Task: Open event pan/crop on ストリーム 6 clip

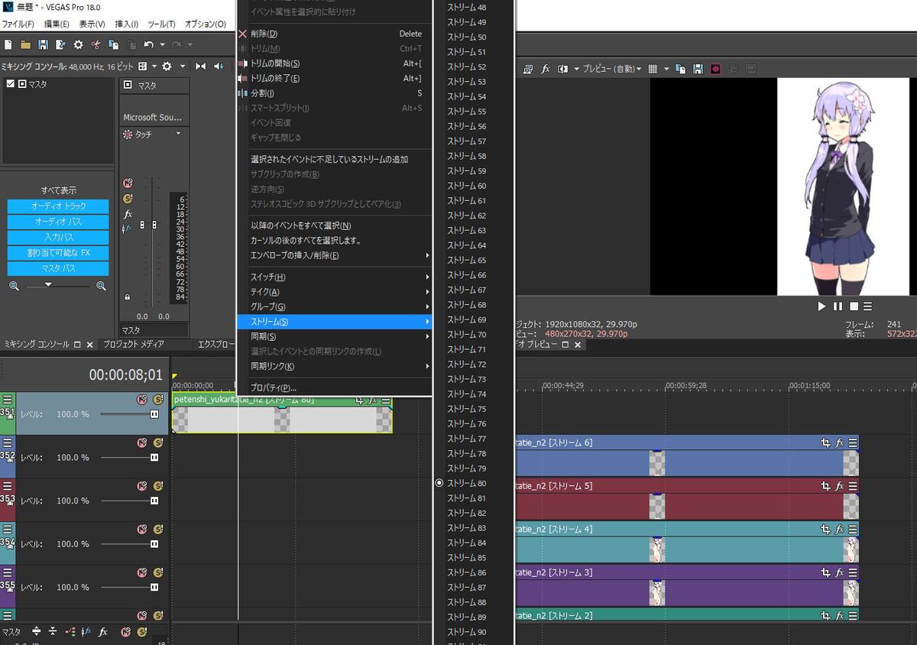Action: point(825,442)
